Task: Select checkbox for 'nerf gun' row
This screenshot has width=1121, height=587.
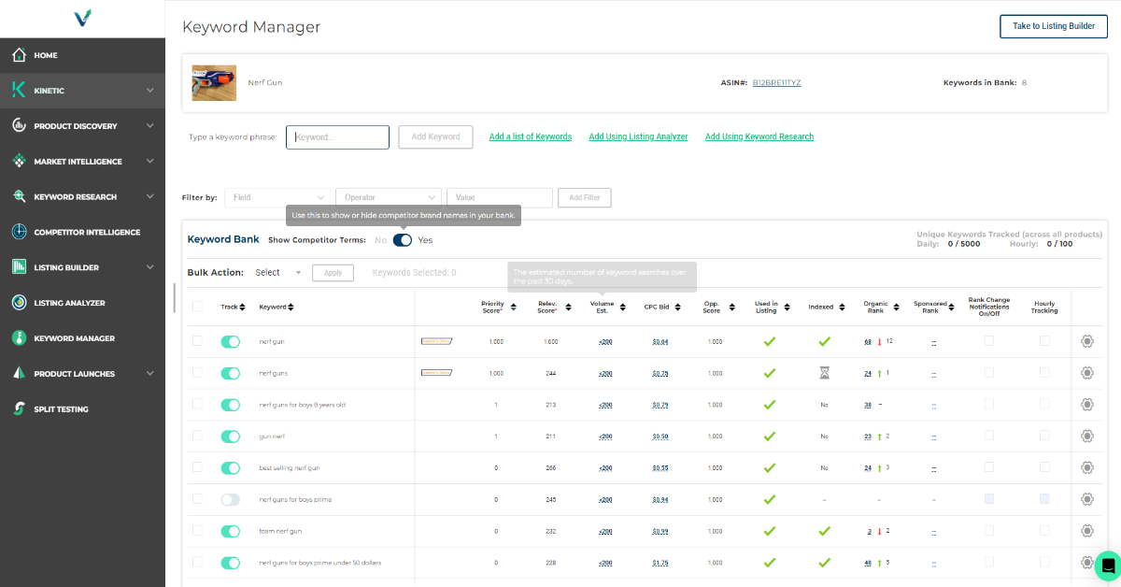Action: click(x=197, y=341)
